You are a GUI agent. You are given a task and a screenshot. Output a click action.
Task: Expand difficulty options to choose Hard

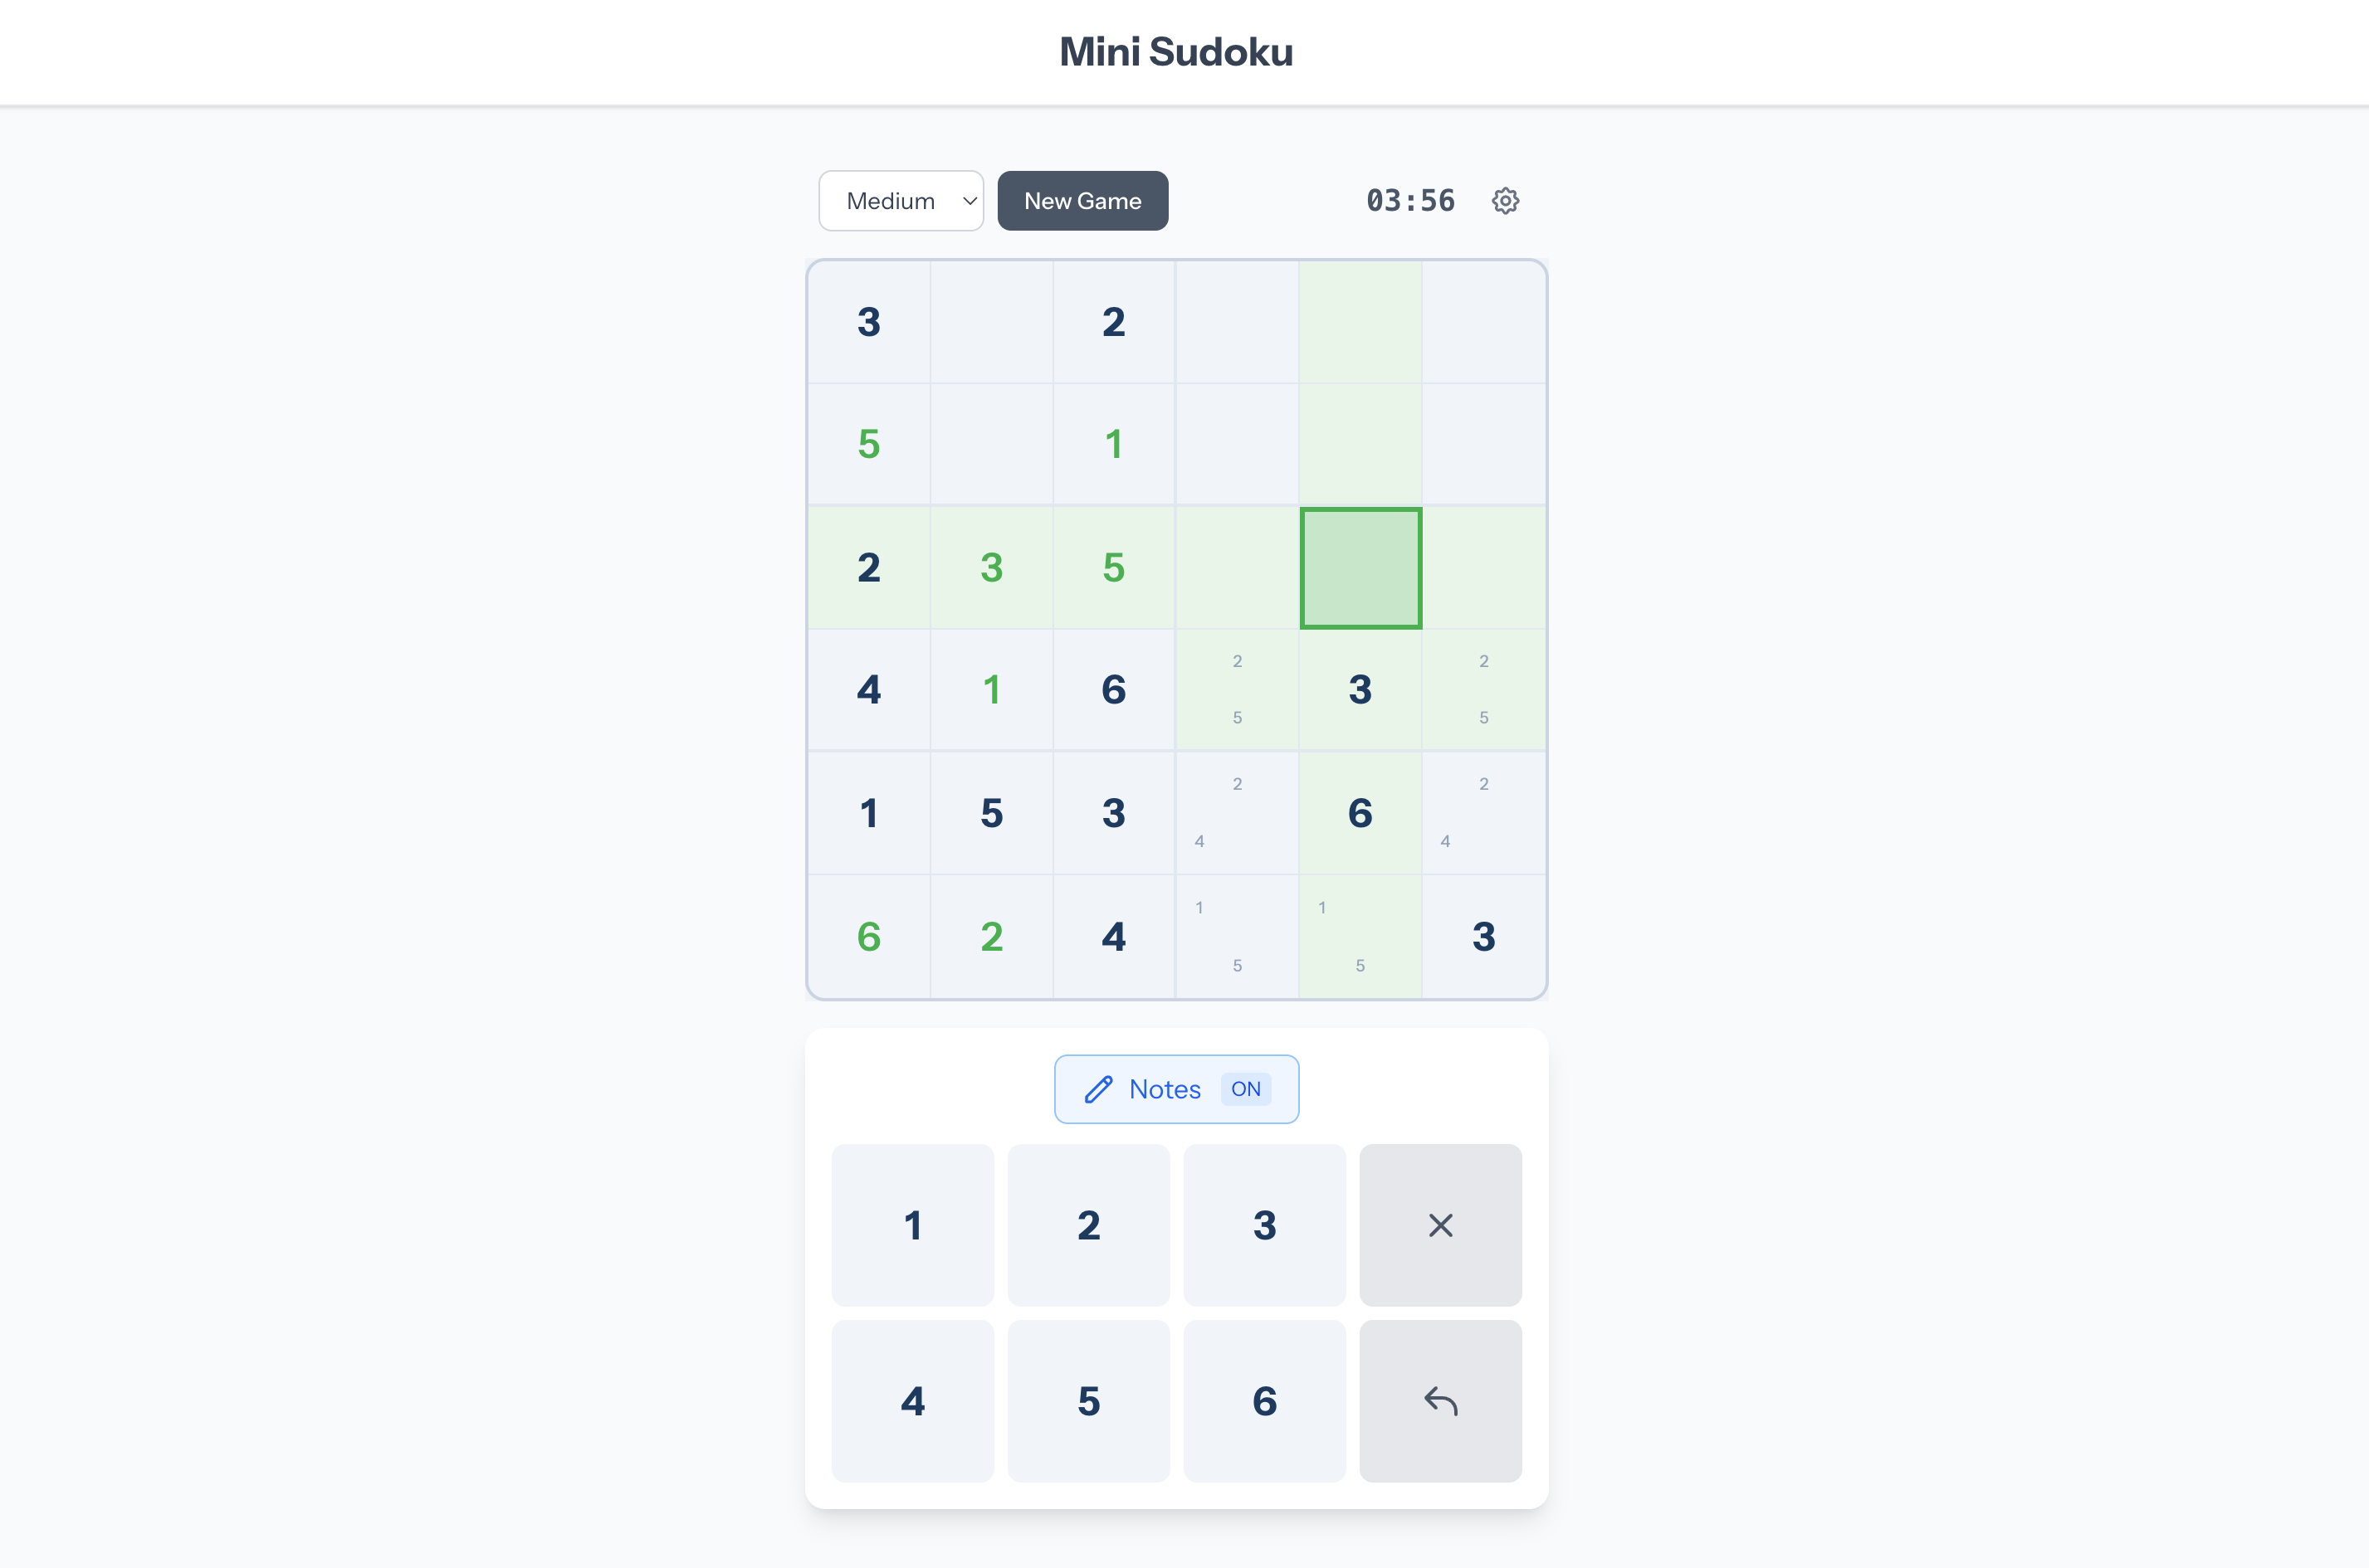tap(900, 200)
